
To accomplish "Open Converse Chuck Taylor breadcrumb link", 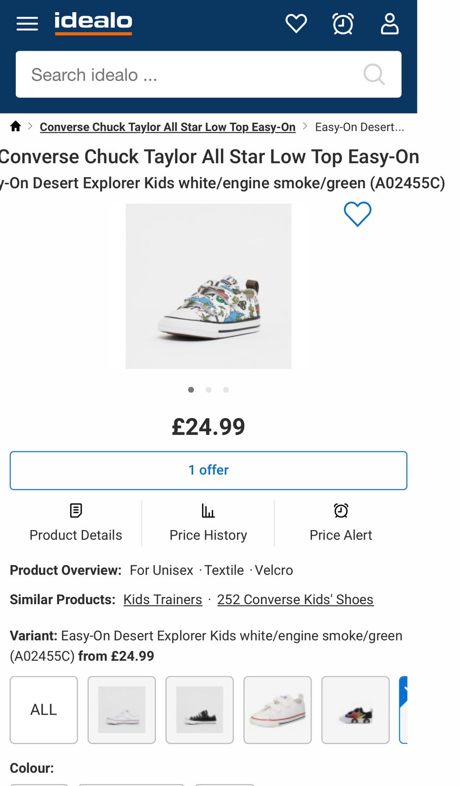I will click(x=168, y=127).
